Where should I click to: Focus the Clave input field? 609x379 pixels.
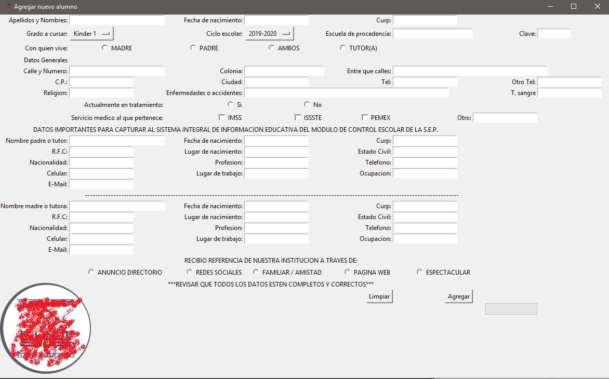554,34
